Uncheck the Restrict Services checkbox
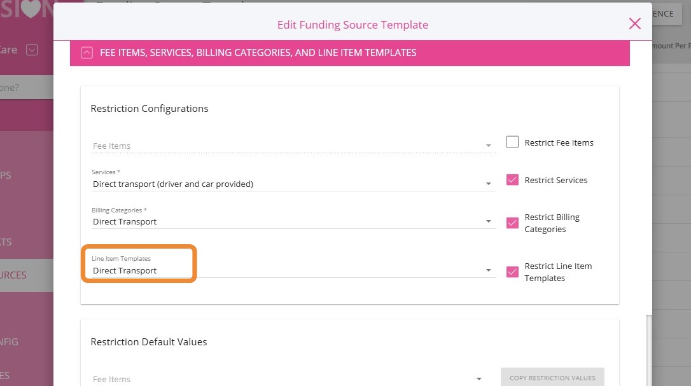This screenshot has height=386, width=691. 512,180
